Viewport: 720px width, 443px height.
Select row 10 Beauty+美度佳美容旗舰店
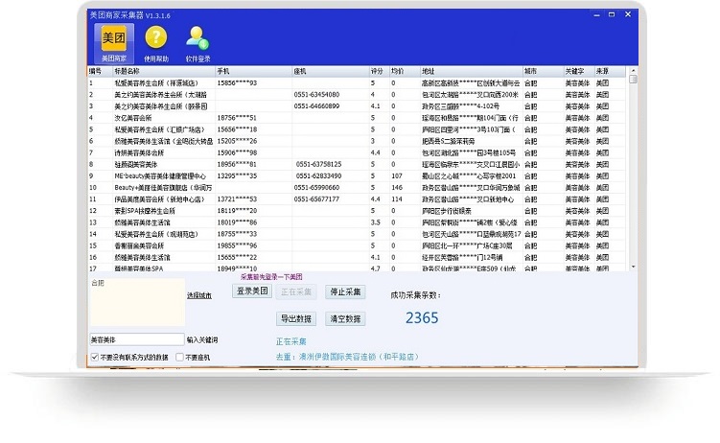click(x=357, y=188)
